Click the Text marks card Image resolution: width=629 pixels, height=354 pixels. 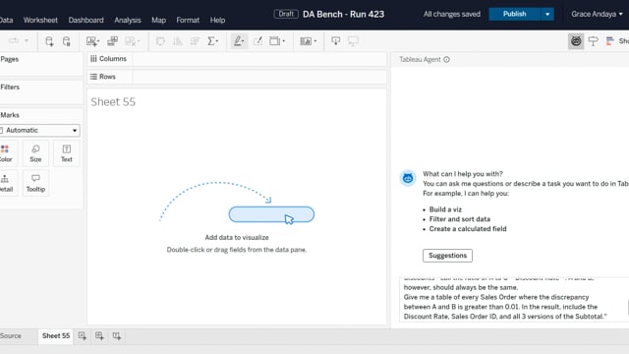[x=67, y=153]
